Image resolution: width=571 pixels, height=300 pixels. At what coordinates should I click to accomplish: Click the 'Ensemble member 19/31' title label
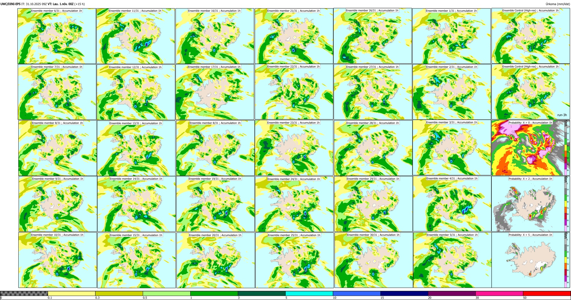[x=215, y=179]
